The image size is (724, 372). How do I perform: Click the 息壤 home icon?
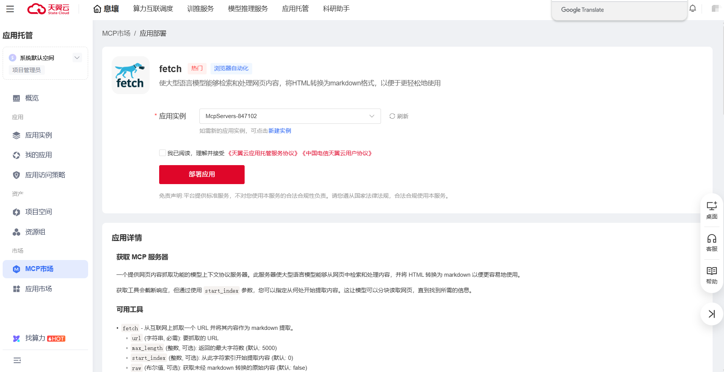tap(97, 9)
